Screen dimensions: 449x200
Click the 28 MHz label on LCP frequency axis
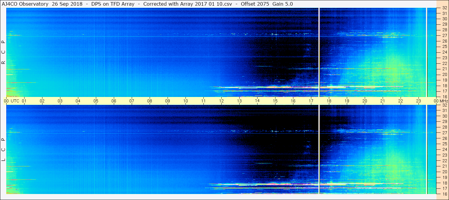[x=445, y=127]
